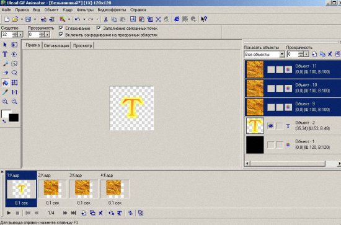
Task: Select the Lasso selection tool
Action: pyautogui.click(x=14, y=73)
